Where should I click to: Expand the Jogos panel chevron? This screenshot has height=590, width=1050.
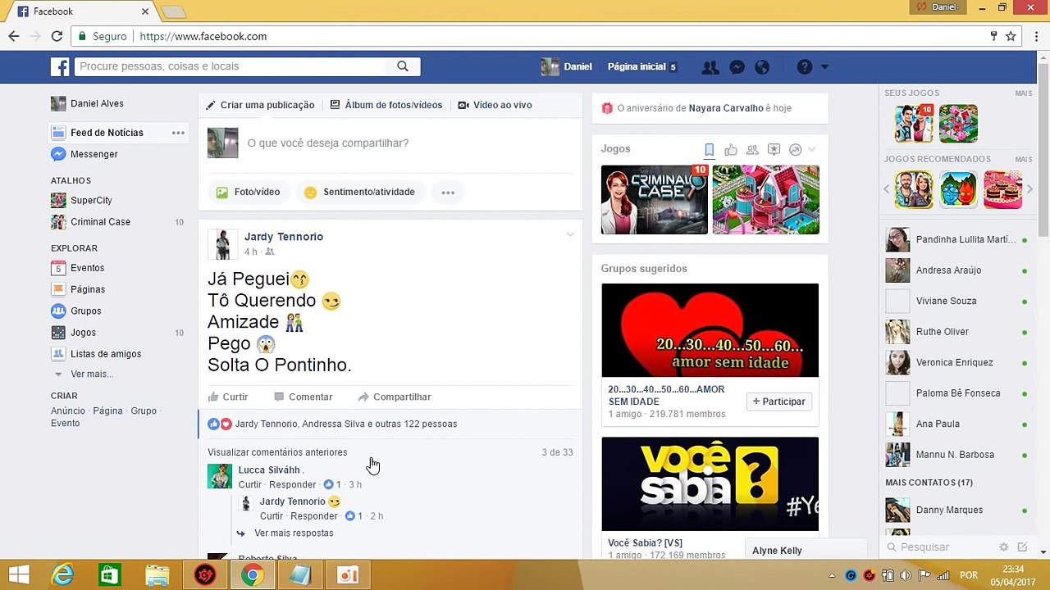coord(812,149)
